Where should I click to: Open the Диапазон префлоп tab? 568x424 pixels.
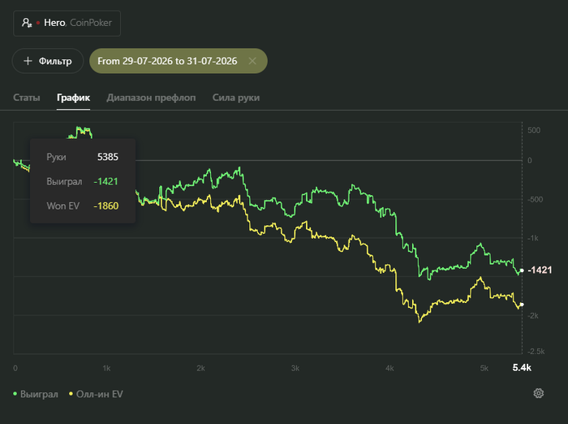[151, 97]
